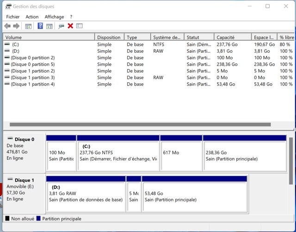296x232 pixels.
Task: Maximize the Gestion des disques window
Action: point(267,6)
